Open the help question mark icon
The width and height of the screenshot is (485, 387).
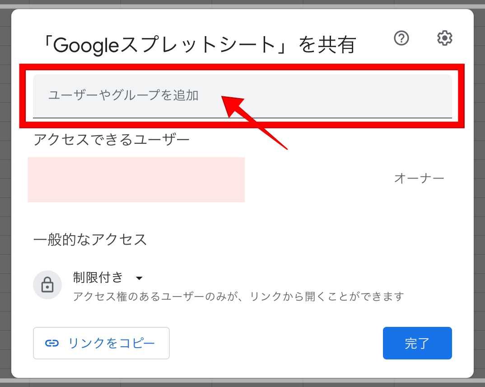tap(401, 38)
